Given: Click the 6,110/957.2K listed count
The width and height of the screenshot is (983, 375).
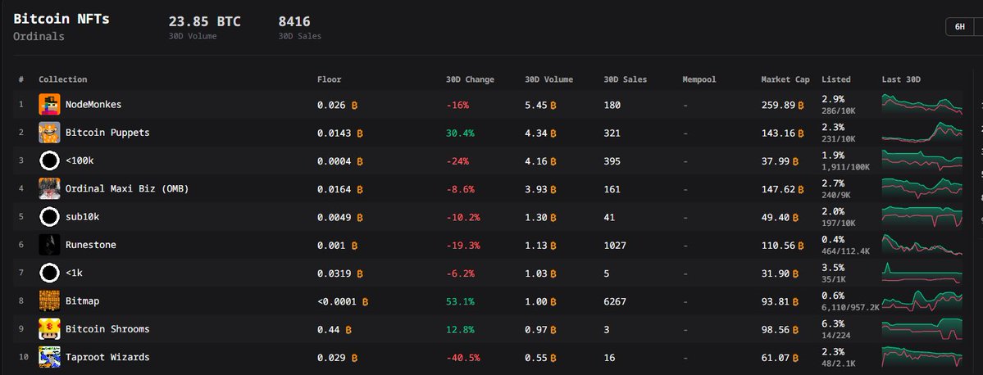Looking at the screenshot, I should click(x=851, y=307).
